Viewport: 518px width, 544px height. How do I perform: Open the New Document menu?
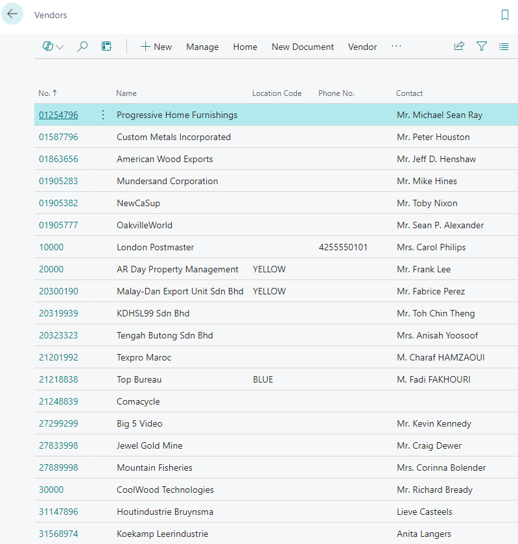tap(303, 47)
